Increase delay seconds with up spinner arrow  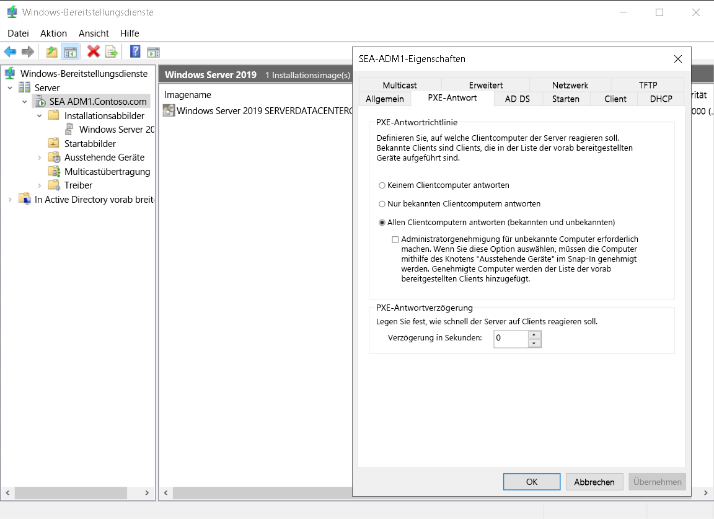click(x=534, y=335)
